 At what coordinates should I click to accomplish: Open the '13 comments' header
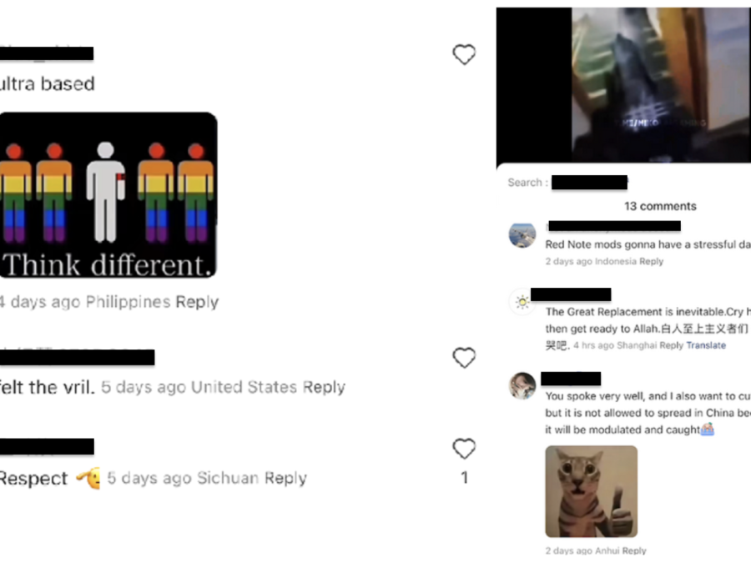[660, 206]
